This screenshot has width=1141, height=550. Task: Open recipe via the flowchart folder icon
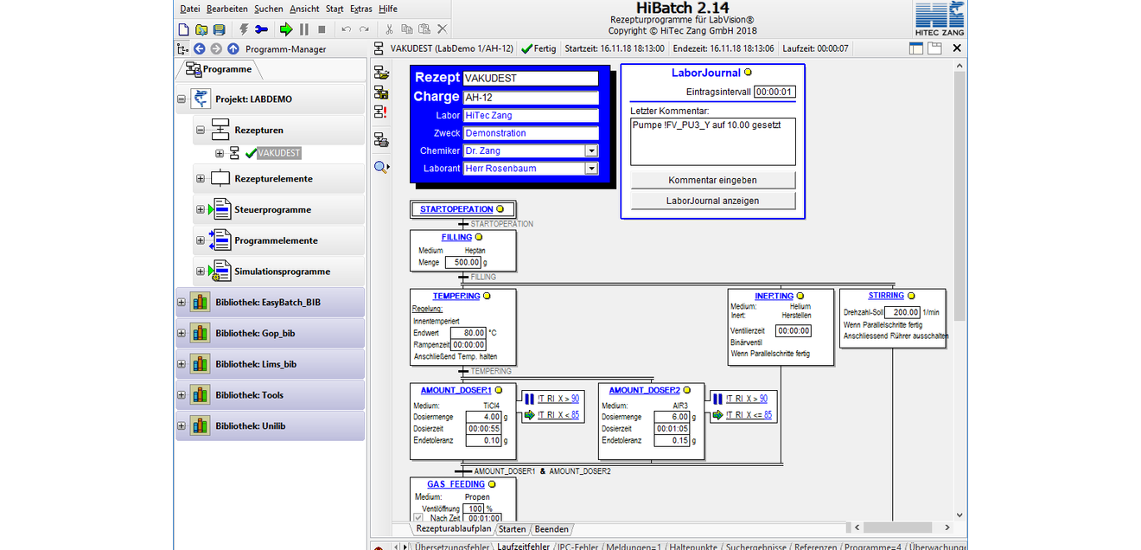click(x=381, y=73)
